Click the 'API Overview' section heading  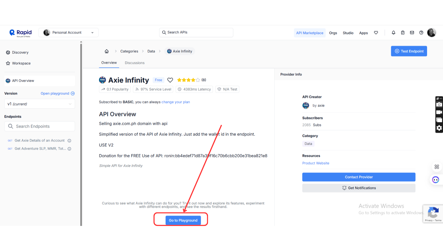(118, 114)
